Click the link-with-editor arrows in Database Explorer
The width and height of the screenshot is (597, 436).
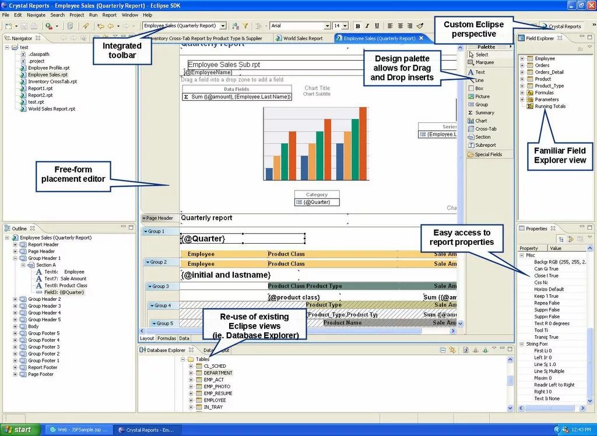pyautogui.click(x=452, y=350)
